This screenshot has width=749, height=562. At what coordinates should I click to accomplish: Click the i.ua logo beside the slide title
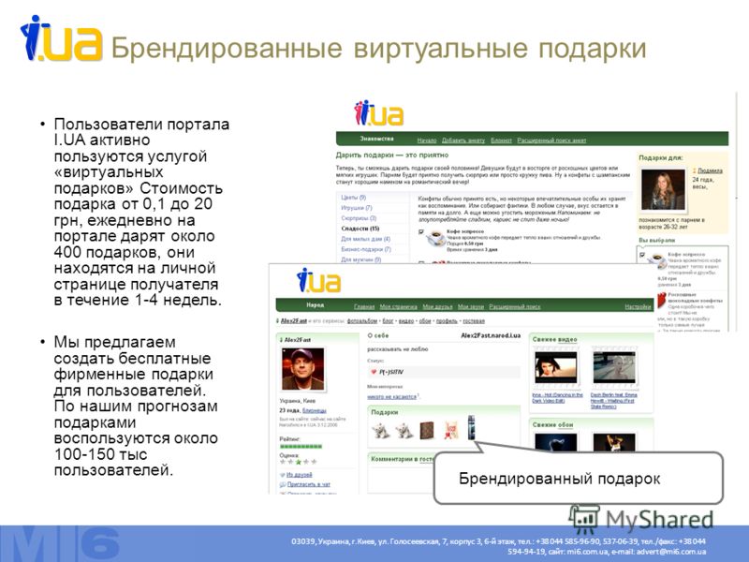click(61, 38)
